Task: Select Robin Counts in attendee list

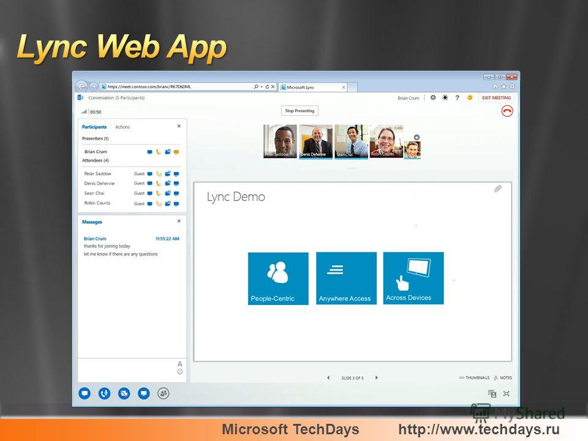Action: click(x=97, y=203)
